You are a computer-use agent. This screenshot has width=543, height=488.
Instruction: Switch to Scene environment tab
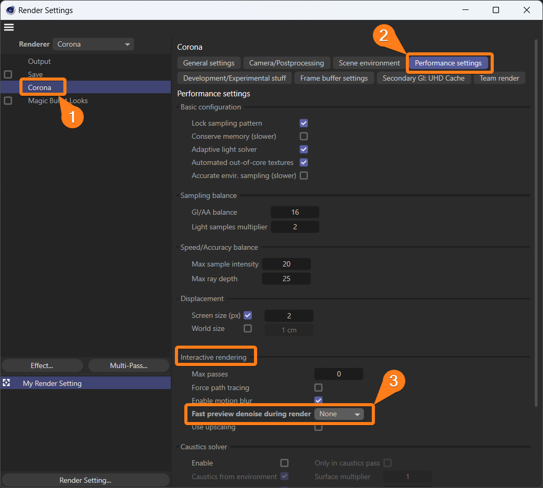(x=369, y=63)
